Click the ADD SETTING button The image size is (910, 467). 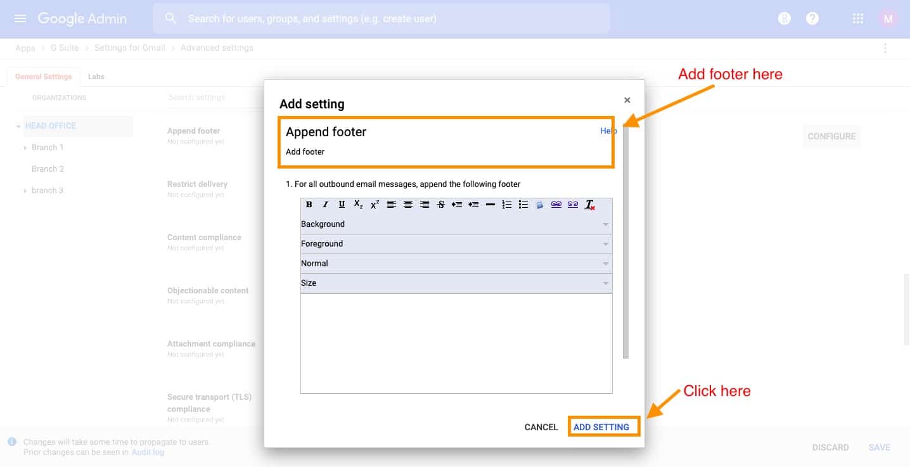tap(601, 427)
